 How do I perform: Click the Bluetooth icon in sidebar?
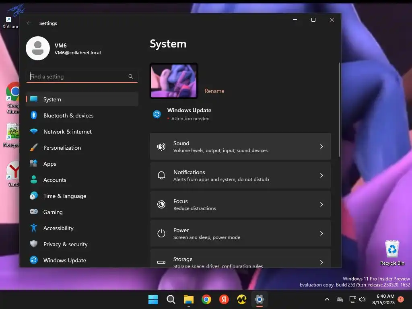tap(34, 115)
